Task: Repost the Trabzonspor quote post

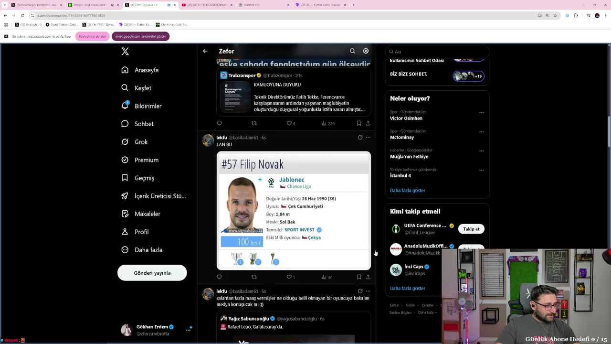Action: [x=254, y=123]
